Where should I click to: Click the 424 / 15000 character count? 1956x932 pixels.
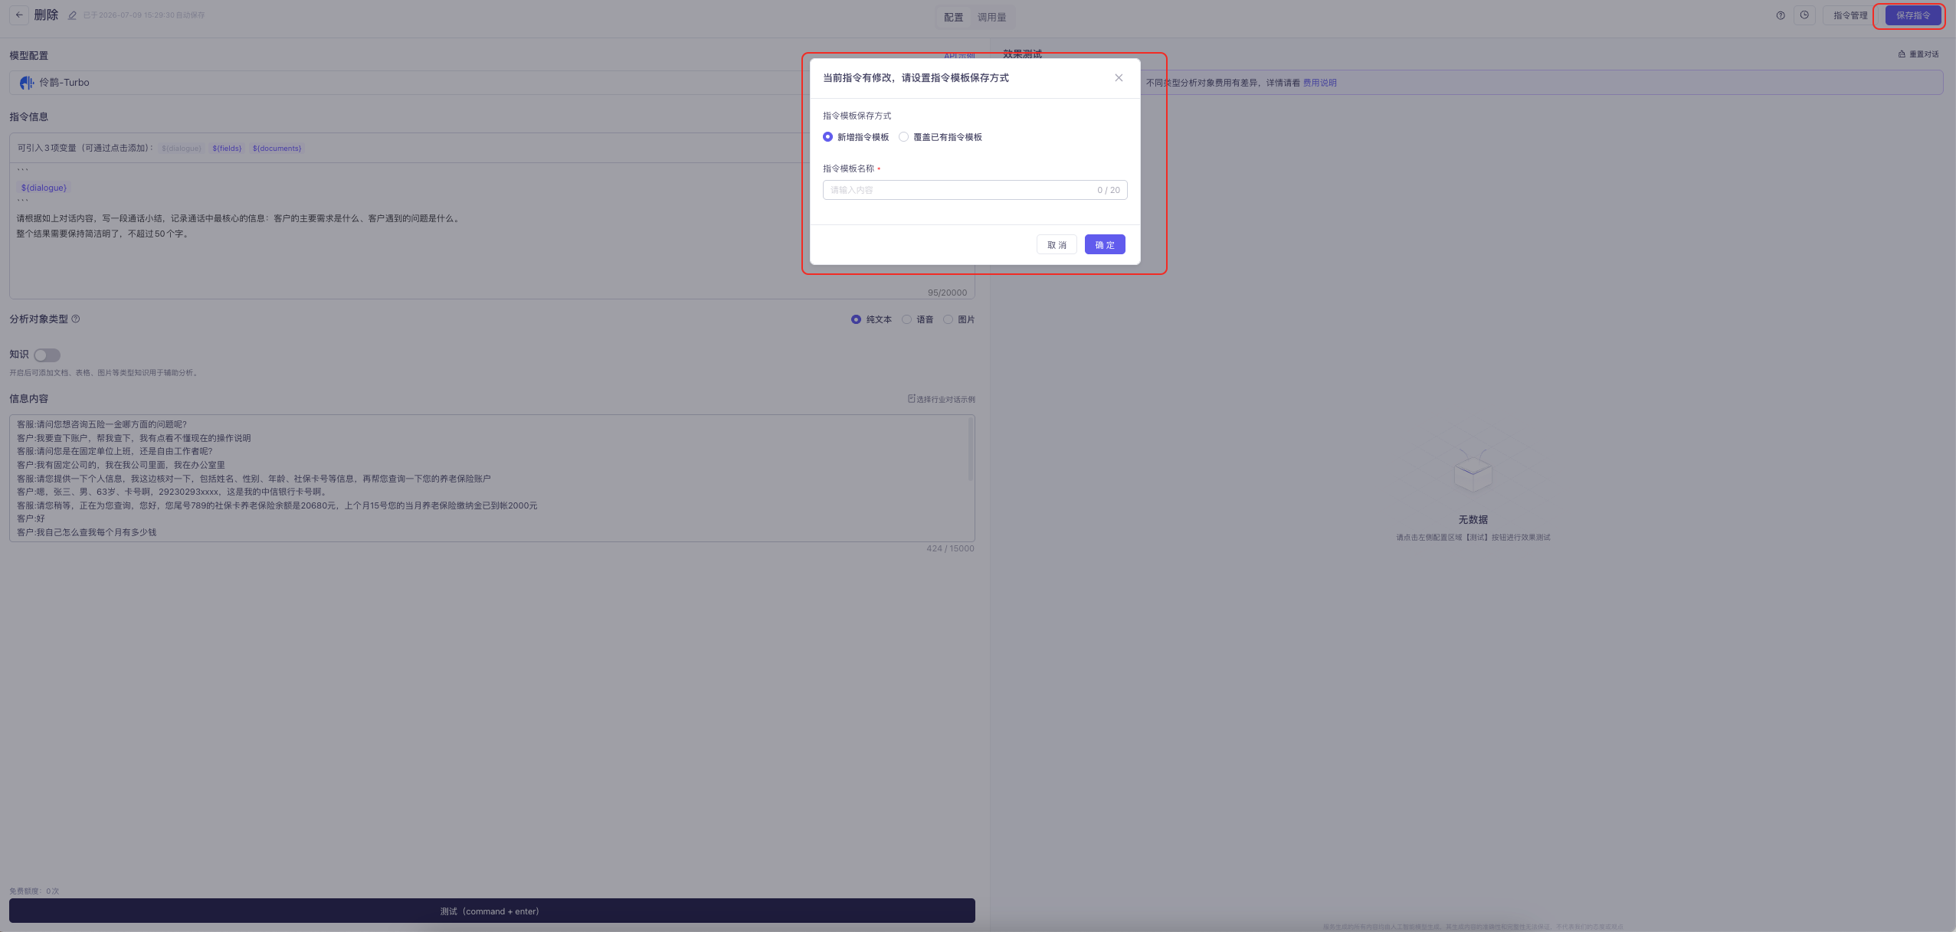coord(950,548)
